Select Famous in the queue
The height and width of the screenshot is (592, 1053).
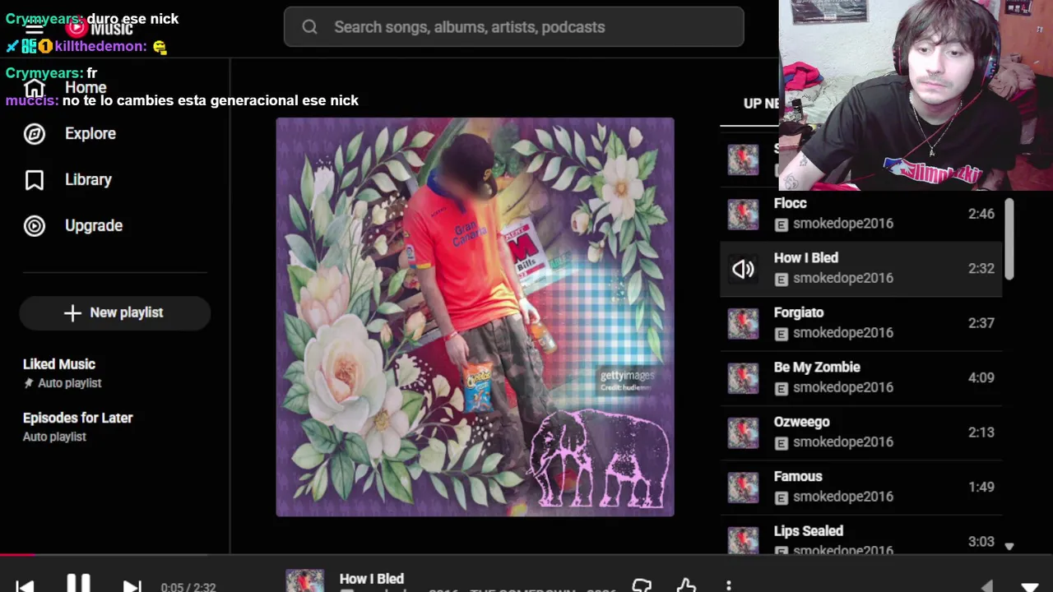(860, 487)
